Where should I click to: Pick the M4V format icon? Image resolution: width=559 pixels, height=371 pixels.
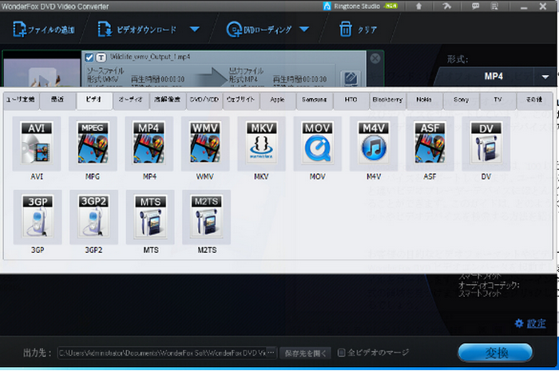(374, 144)
